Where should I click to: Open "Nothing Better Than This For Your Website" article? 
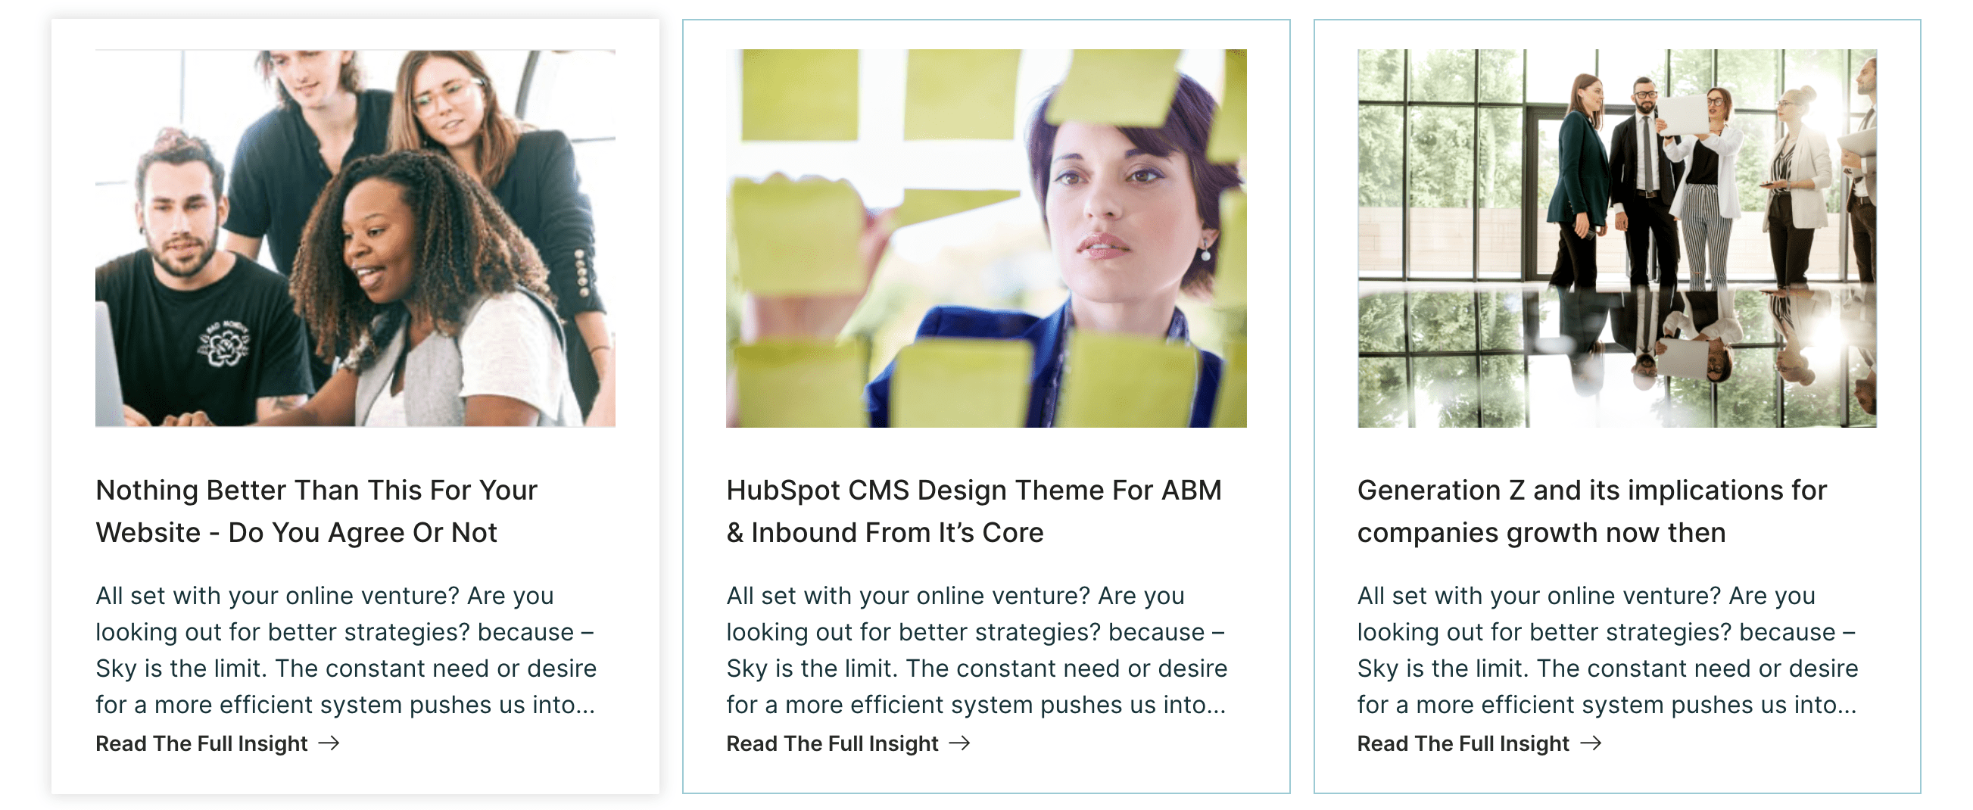(316, 510)
